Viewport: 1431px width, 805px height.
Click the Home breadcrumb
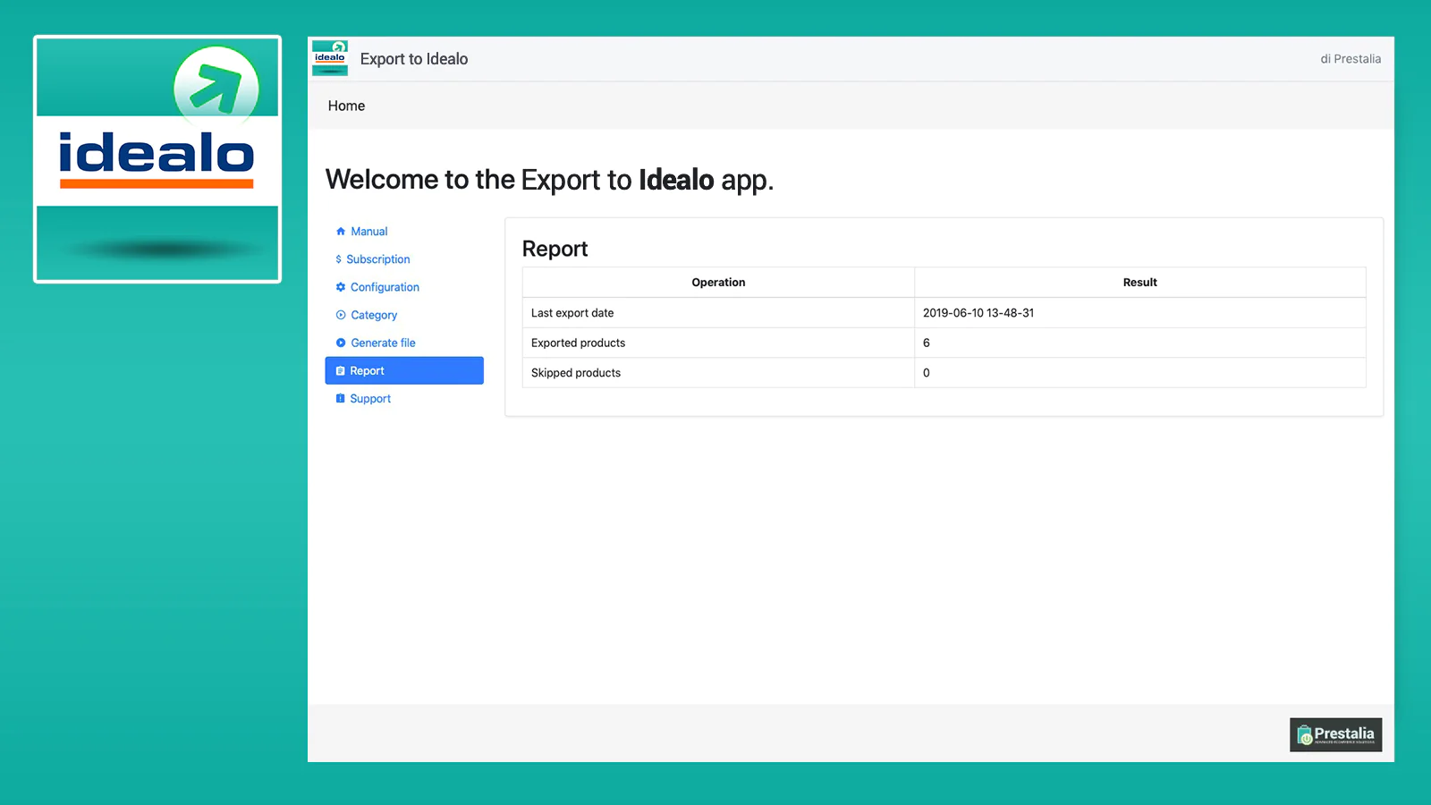pyautogui.click(x=346, y=106)
